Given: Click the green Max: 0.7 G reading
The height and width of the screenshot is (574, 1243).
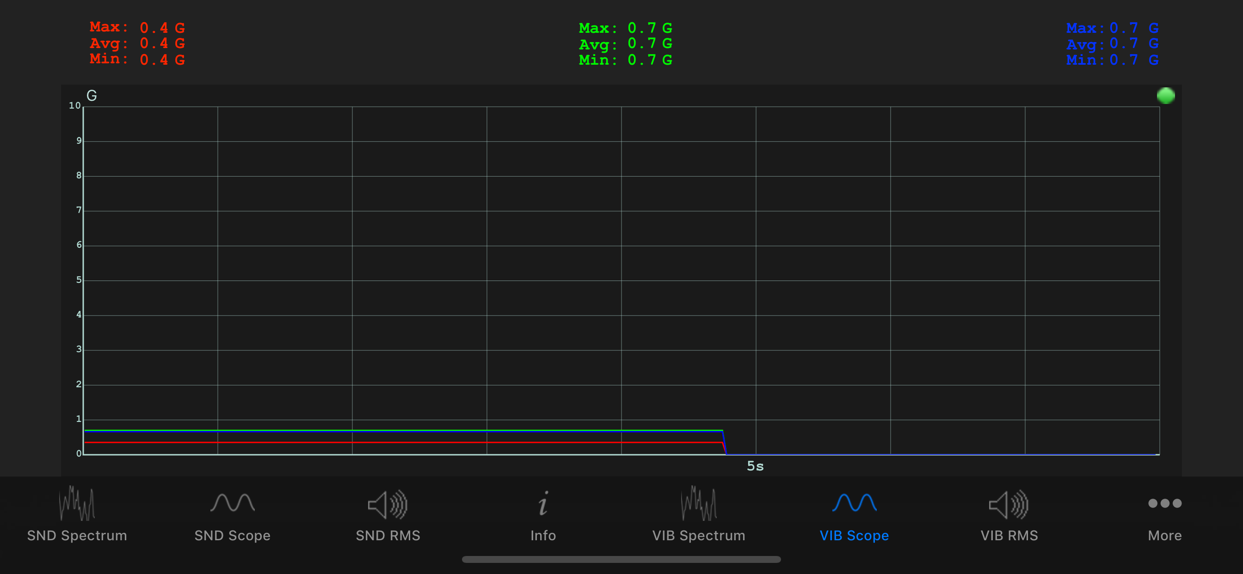Looking at the screenshot, I should tap(626, 28).
